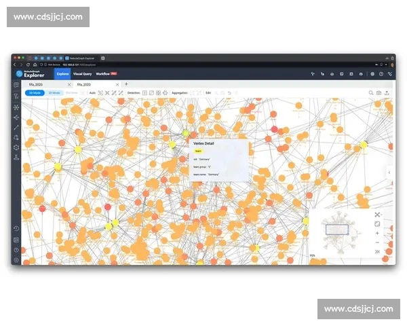Open the filter funnel in left sidebar
The image size is (407, 326).
(16, 96)
